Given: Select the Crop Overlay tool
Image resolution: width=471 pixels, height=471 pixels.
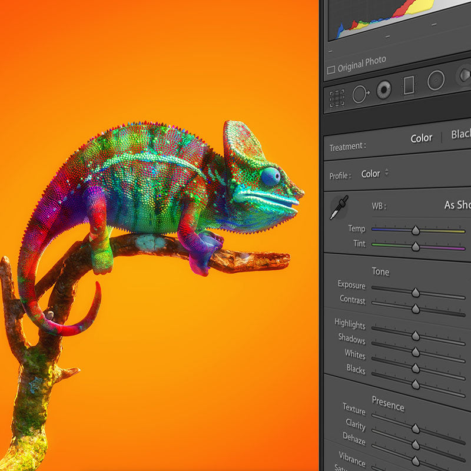Looking at the screenshot, I should [x=337, y=98].
